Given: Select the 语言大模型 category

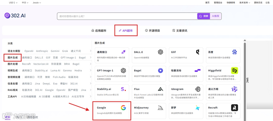Looking at the screenshot, I should [x=14, y=51].
